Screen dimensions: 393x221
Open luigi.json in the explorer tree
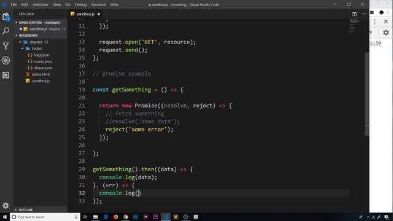[x=42, y=55]
